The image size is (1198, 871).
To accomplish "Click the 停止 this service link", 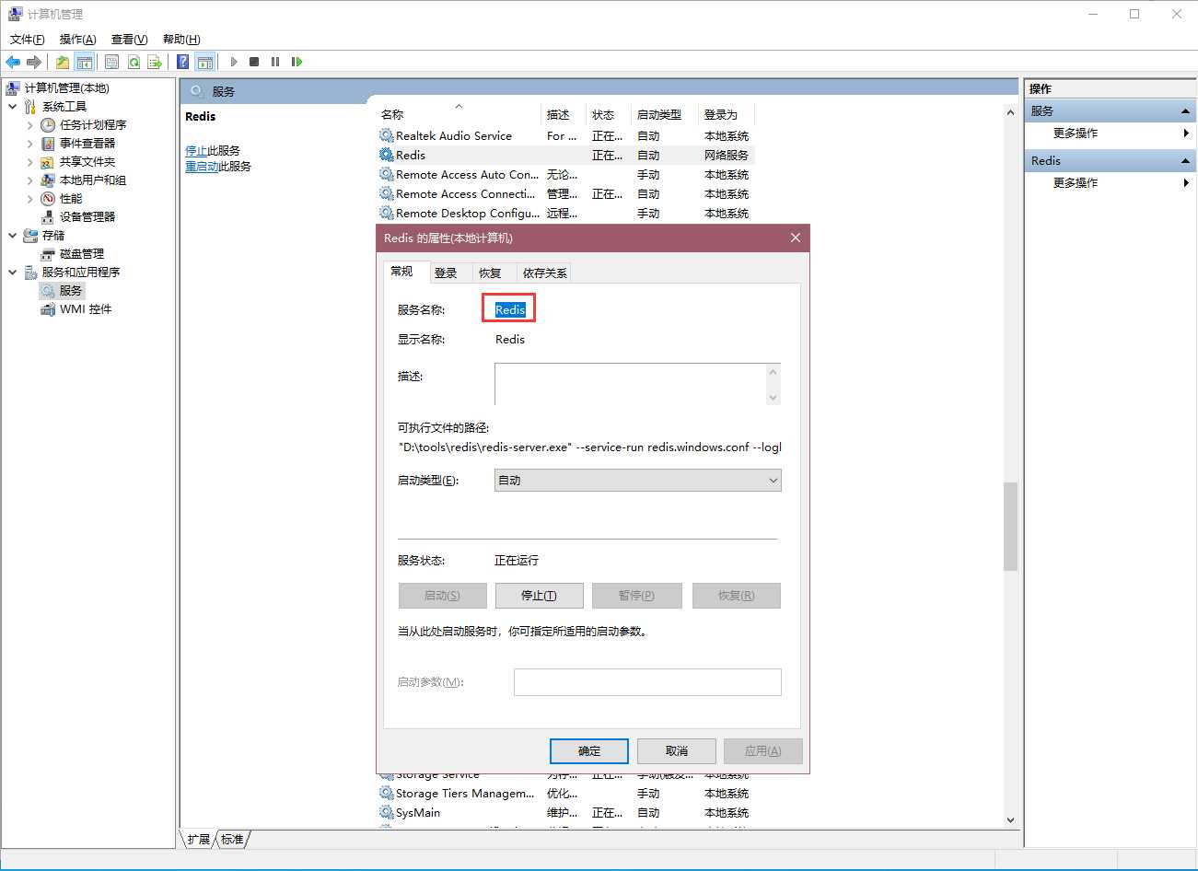I will tap(196, 150).
